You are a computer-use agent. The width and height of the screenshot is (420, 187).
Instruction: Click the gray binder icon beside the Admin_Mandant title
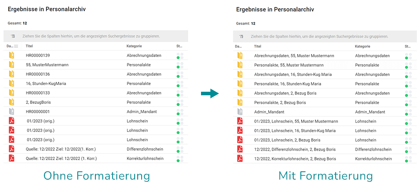[240, 112]
